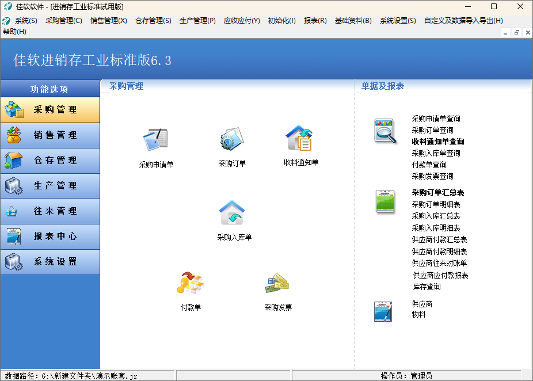Close the inner child window
Image resolution: width=533 pixels, height=381 pixels.
coord(528,33)
